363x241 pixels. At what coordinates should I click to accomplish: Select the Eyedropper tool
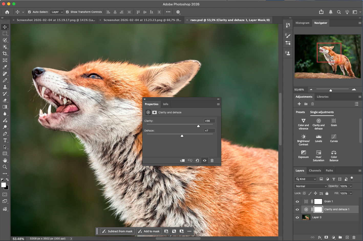5,67
